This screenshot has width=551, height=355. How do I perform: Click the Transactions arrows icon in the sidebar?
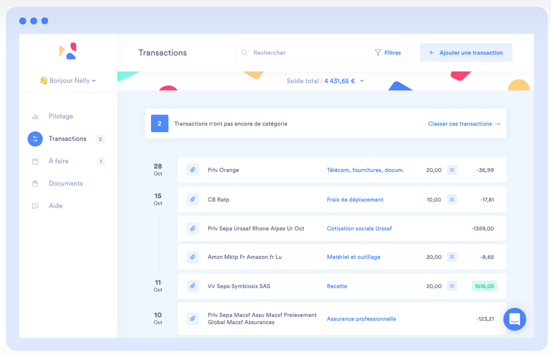pyautogui.click(x=35, y=139)
